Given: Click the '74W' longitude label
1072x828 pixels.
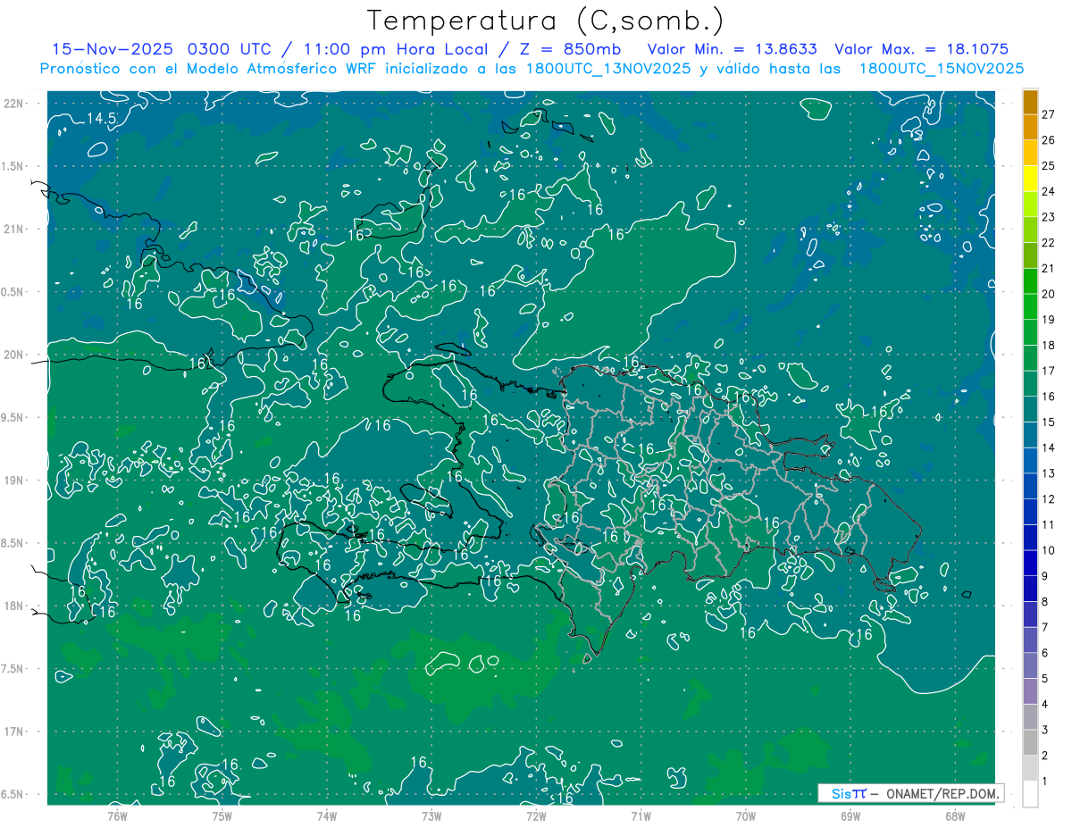Looking at the screenshot, I should tap(326, 815).
